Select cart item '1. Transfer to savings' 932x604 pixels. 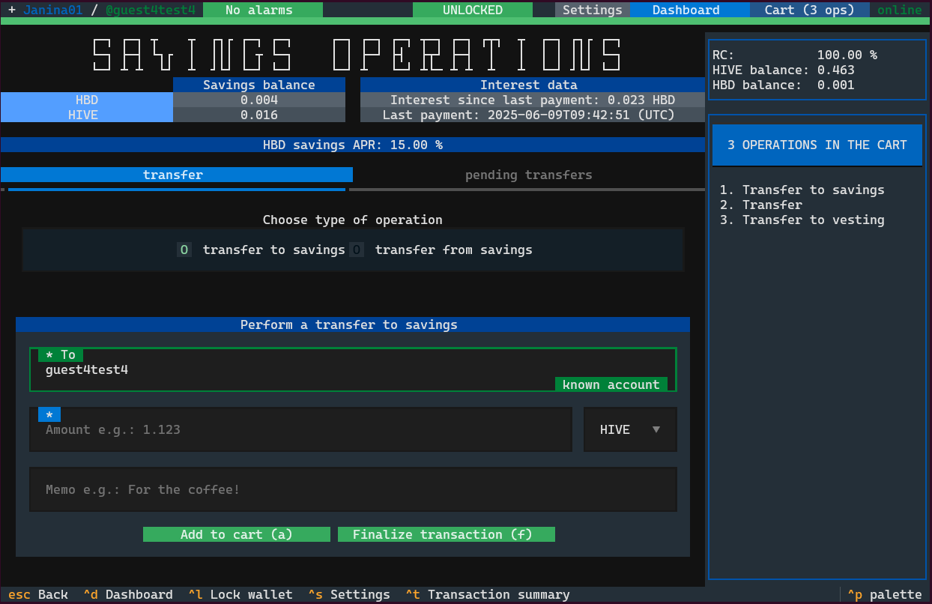(x=802, y=190)
